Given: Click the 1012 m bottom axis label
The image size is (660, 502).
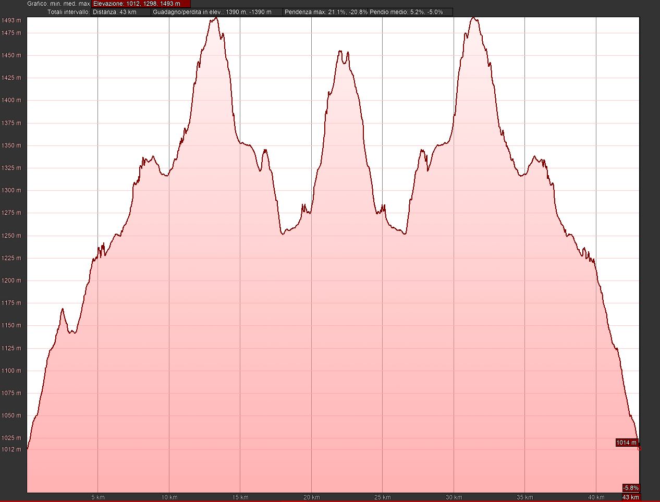Looking at the screenshot, I should [x=11, y=449].
